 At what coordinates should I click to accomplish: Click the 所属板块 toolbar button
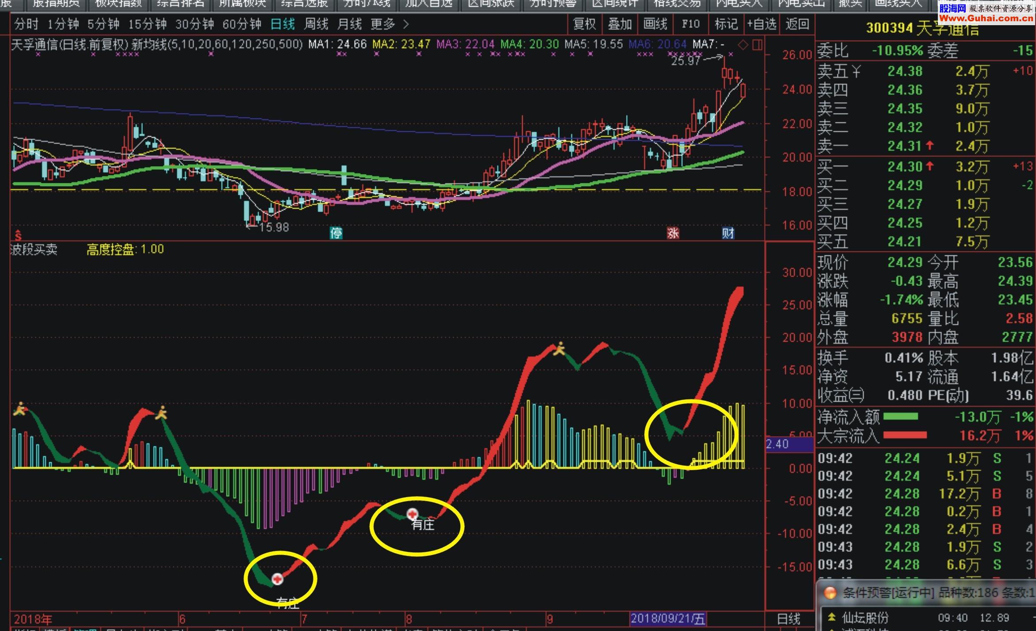click(x=243, y=4)
